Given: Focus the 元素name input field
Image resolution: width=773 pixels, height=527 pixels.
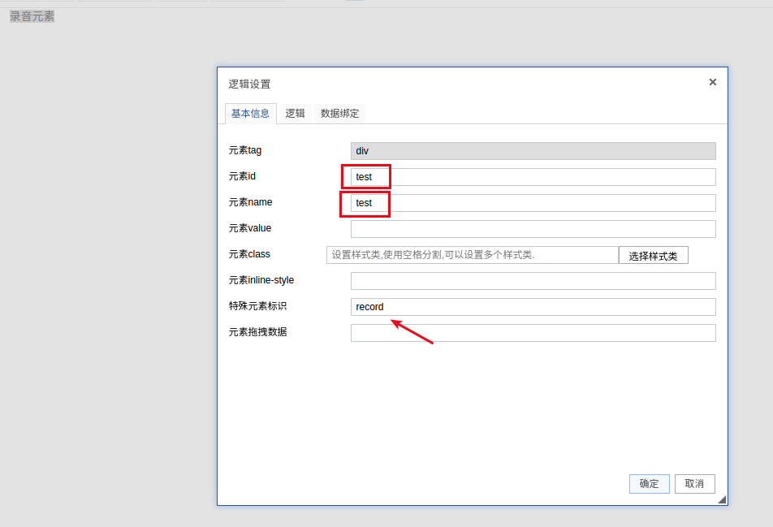Looking at the screenshot, I should [x=533, y=203].
